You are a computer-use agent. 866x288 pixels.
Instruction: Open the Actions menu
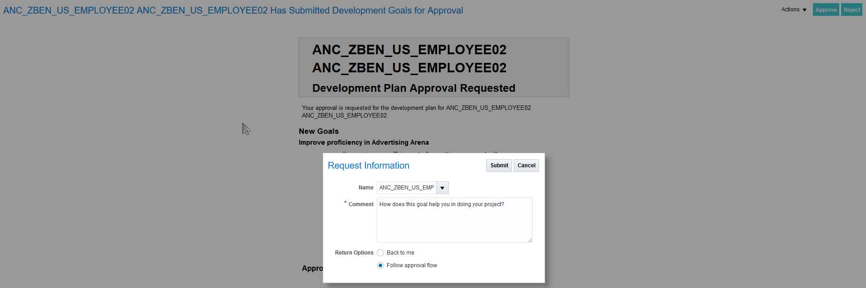[790, 9]
